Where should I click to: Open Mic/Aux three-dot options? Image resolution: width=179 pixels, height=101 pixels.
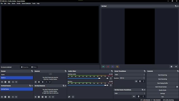point(111,85)
